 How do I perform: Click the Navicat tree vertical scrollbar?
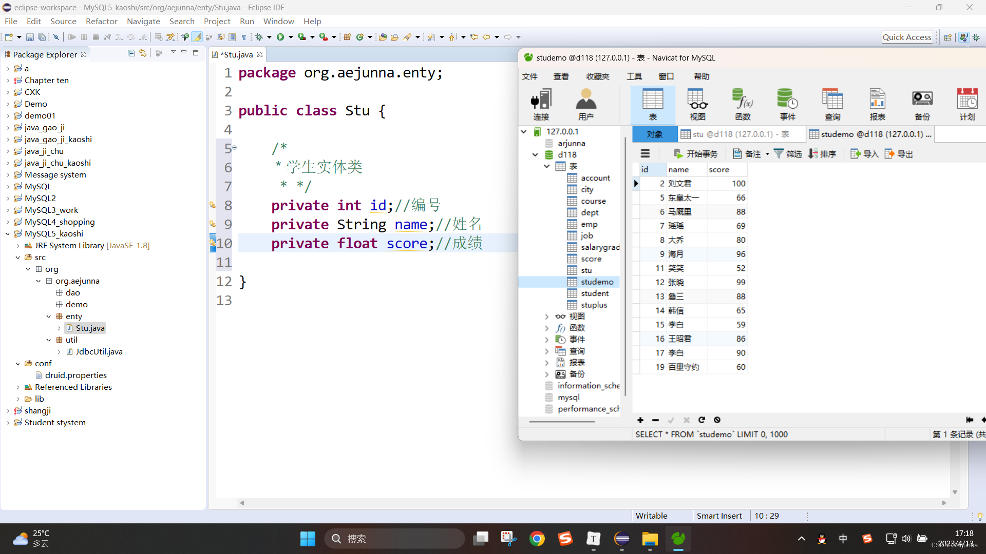[x=625, y=267]
